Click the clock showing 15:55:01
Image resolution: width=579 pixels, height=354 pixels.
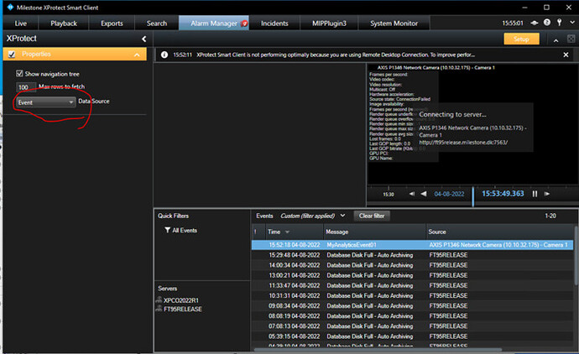[513, 23]
